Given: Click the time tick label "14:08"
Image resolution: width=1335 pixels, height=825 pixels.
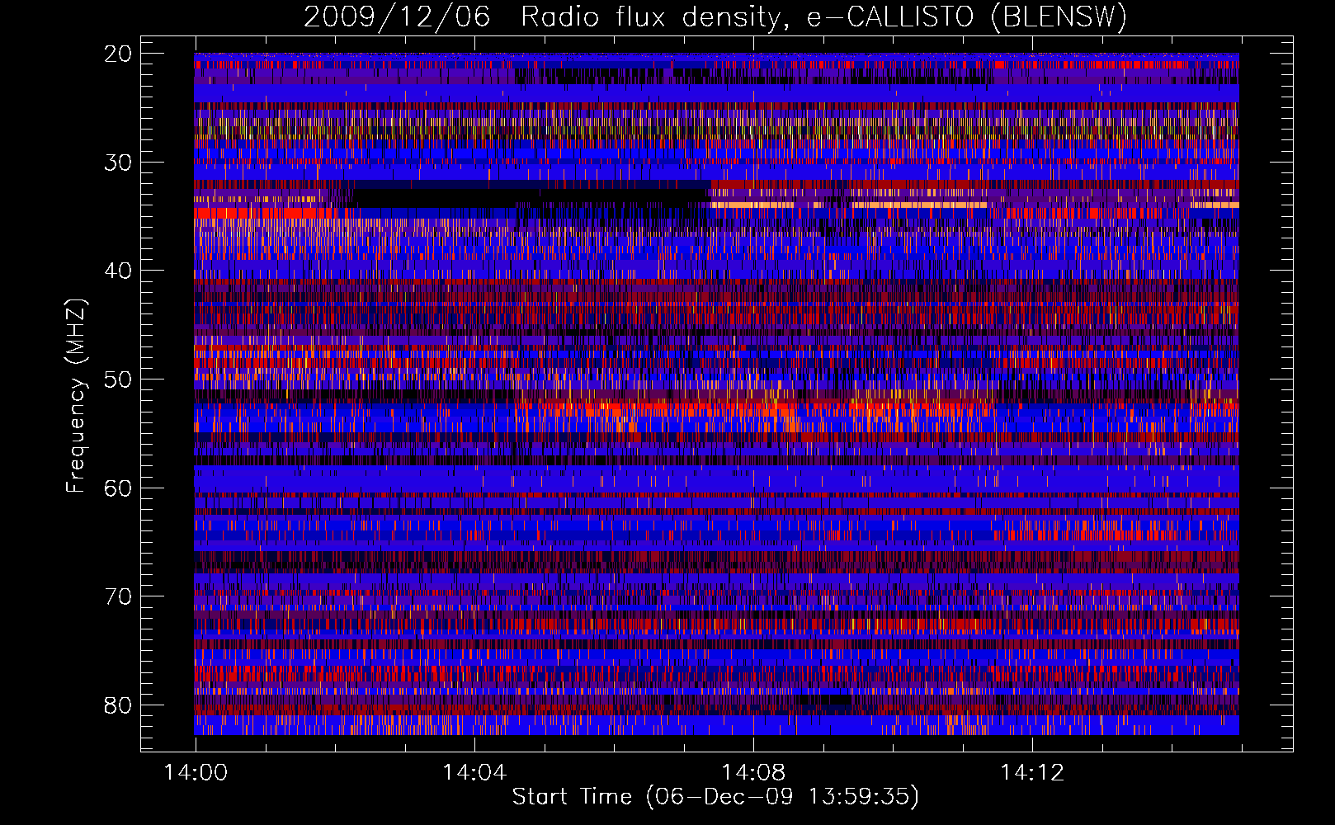Looking at the screenshot, I should (752, 773).
